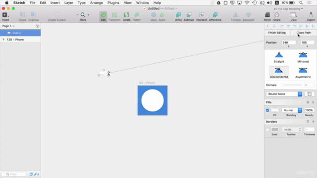Zoom in with the plus button
The width and height of the screenshot is (317, 178).
pos(88,15)
